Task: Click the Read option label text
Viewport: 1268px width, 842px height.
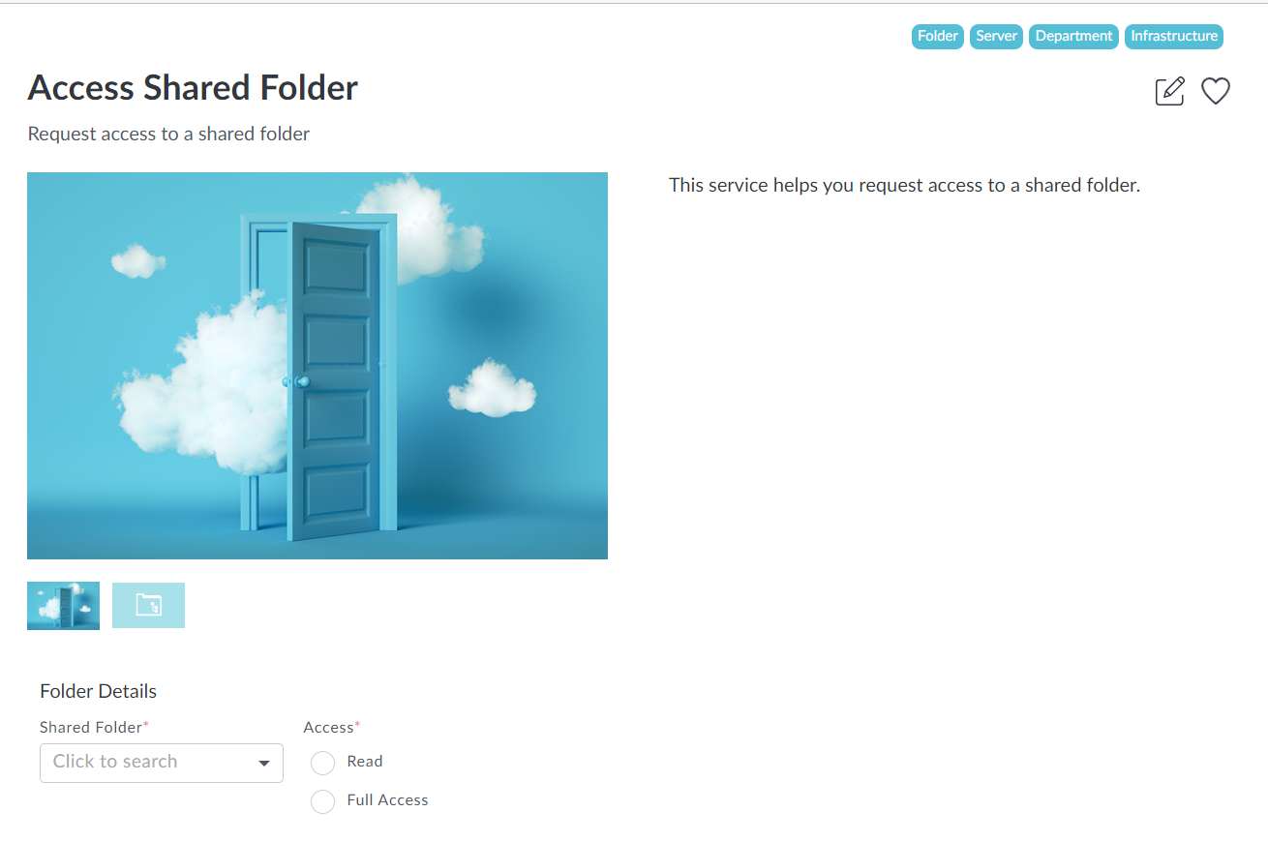Action: point(365,762)
